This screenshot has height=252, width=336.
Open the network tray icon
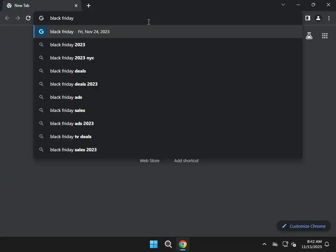285,244
